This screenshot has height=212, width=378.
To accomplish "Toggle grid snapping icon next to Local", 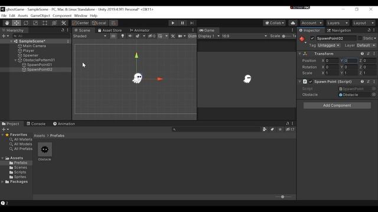I will pyautogui.click(x=113, y=23).
